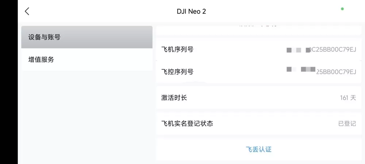
Task: Select the 飞控序列号 row label
Action: tap(177, 72)
